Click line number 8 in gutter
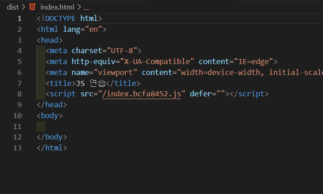Viewport: 323px width, 194px height. [20, 94]
